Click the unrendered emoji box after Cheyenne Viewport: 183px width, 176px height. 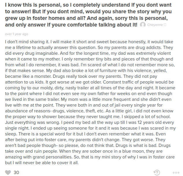point(165,25)
